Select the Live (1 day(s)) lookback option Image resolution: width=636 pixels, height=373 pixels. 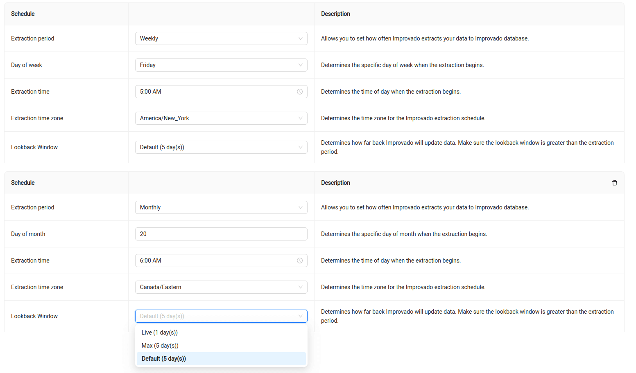pyautogui.click(x=160, y=332)
